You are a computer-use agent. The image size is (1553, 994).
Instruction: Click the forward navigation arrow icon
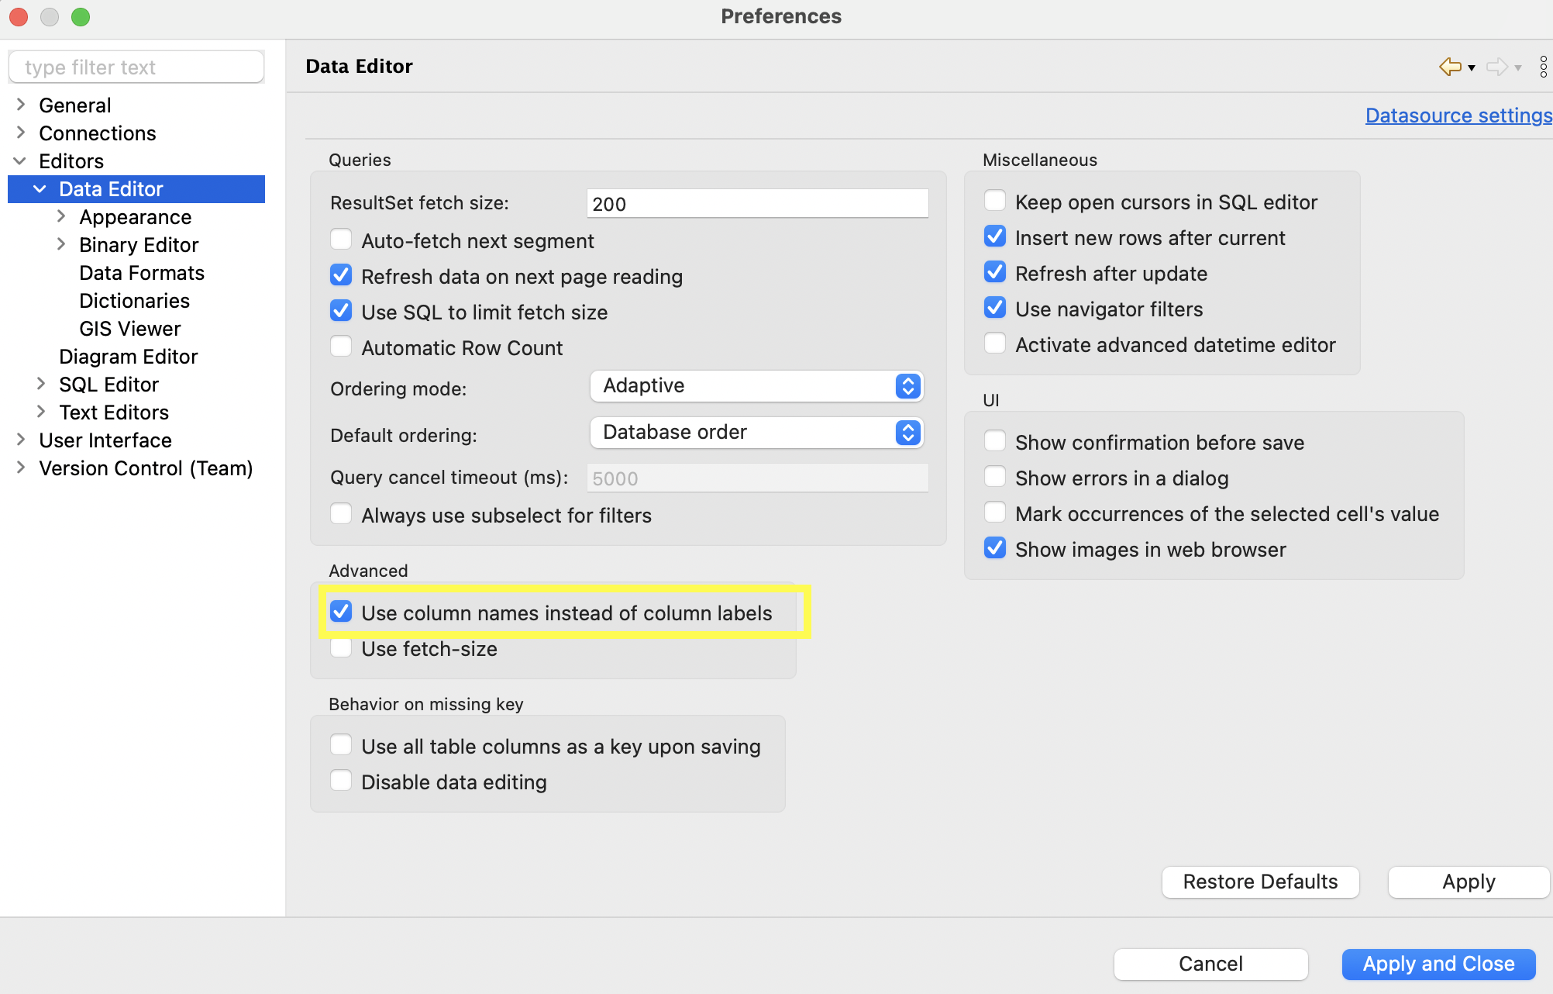[x=1496, y=67]
